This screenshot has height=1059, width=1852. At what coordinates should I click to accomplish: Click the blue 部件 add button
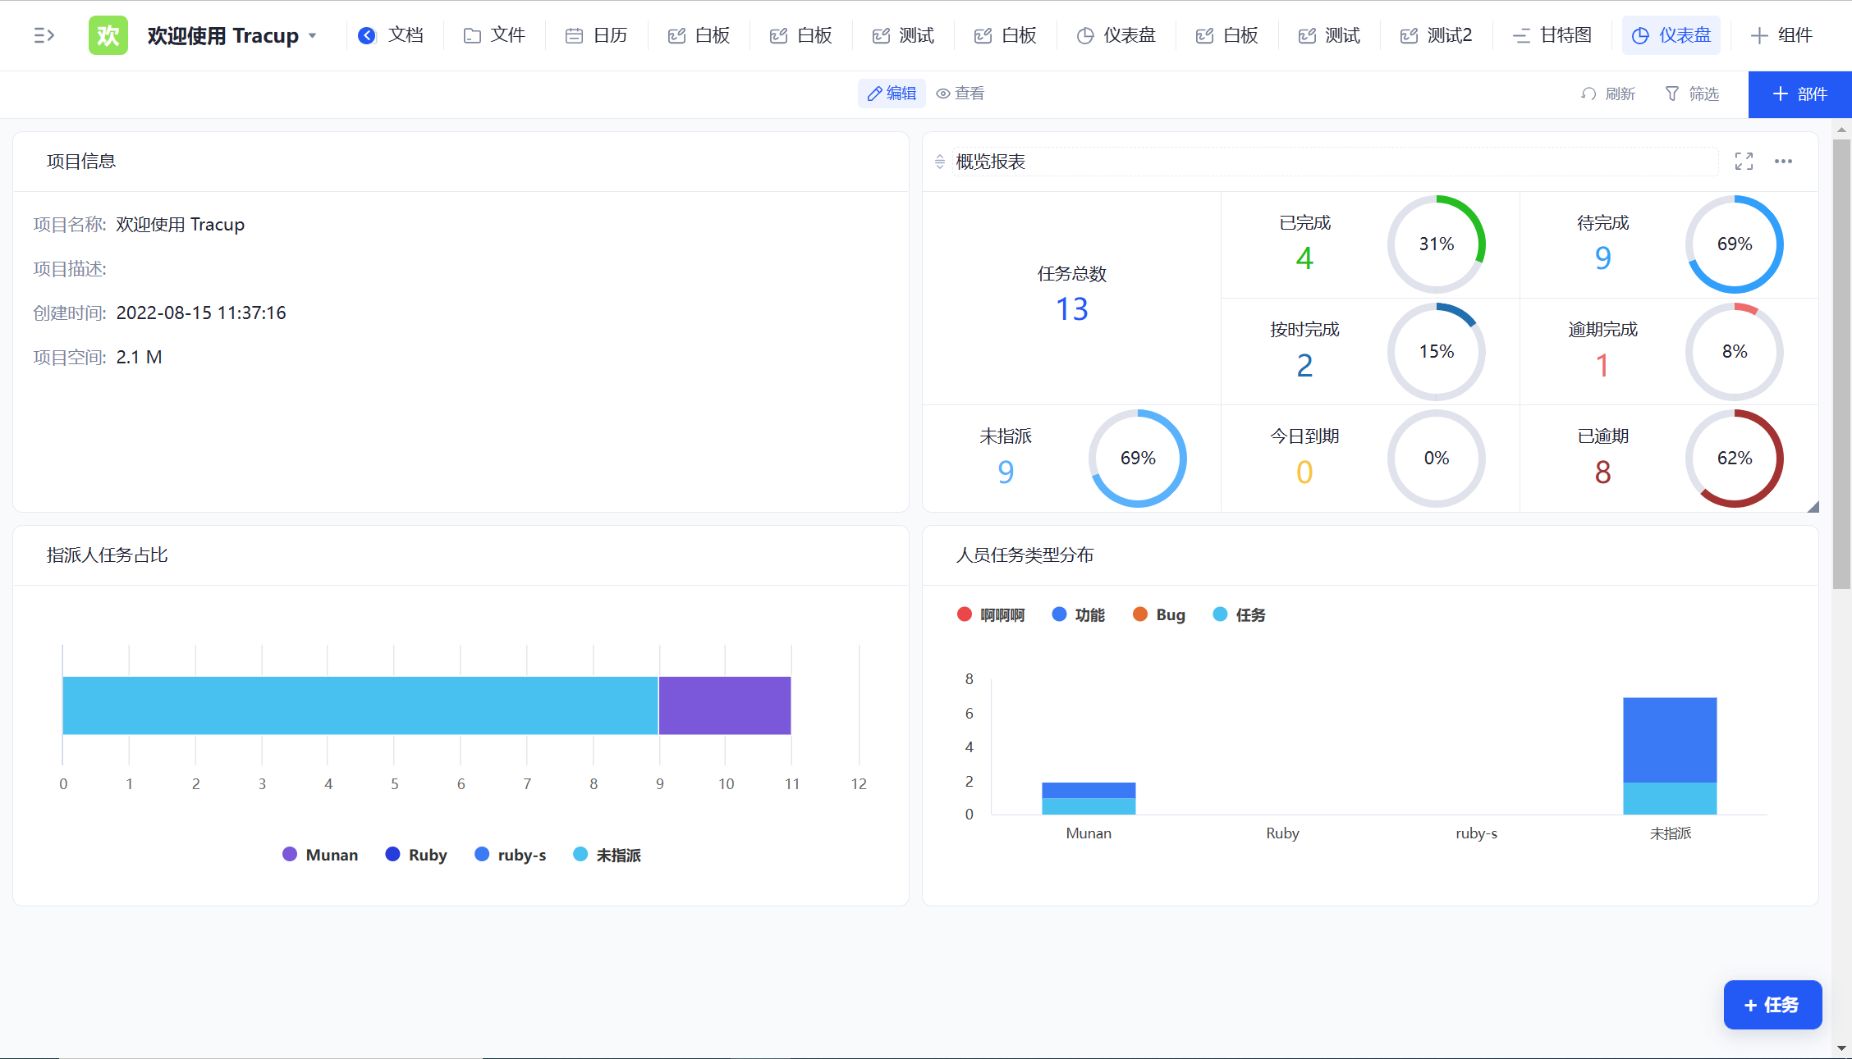tap(1799, 94)
